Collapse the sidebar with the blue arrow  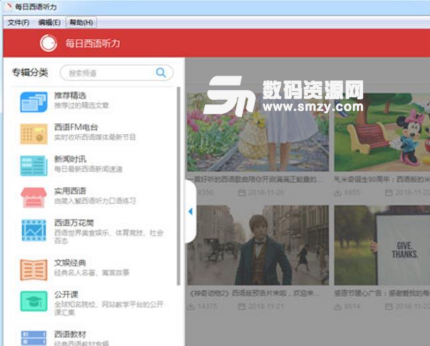click(x=191, y=211)
